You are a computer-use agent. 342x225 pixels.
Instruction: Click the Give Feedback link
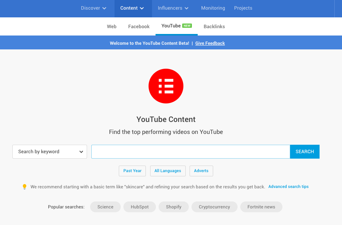tap(210, 43)
